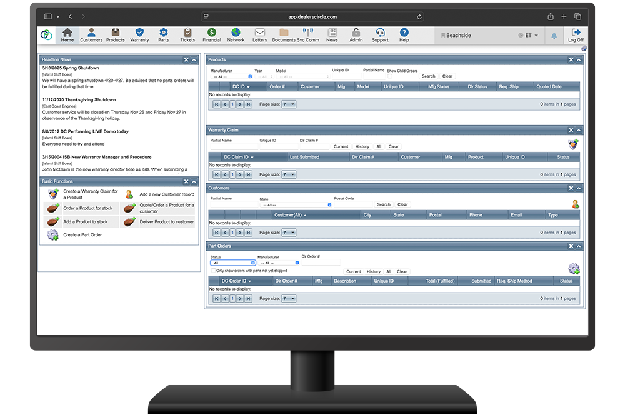Screen dimensions: 625x417
Task: Open a new browser tab
Action: [x=564, y=16]
